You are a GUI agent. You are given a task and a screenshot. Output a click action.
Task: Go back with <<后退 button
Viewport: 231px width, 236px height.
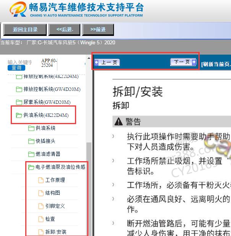click(64, 30)
